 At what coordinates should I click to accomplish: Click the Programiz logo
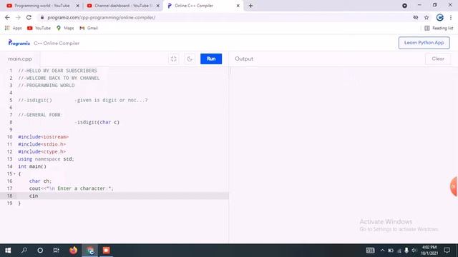[x=19, y=43]
